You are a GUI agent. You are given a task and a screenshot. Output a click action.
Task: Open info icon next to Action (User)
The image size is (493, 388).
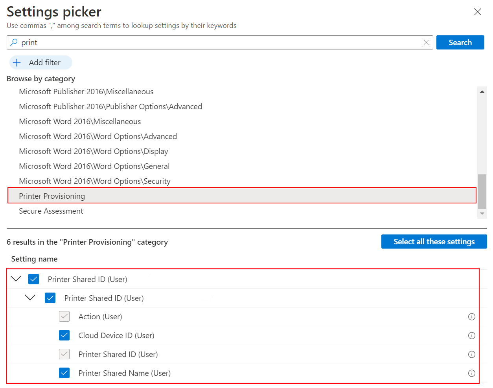point(471,317)
